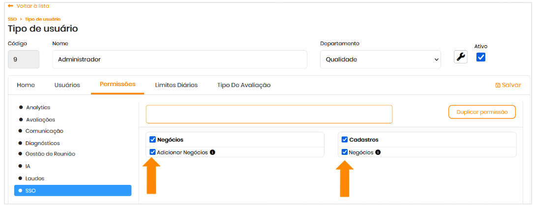The image size is (533, 207).
Task: Toggle the Cadastros group checkbox
Action: coord(344,140)
